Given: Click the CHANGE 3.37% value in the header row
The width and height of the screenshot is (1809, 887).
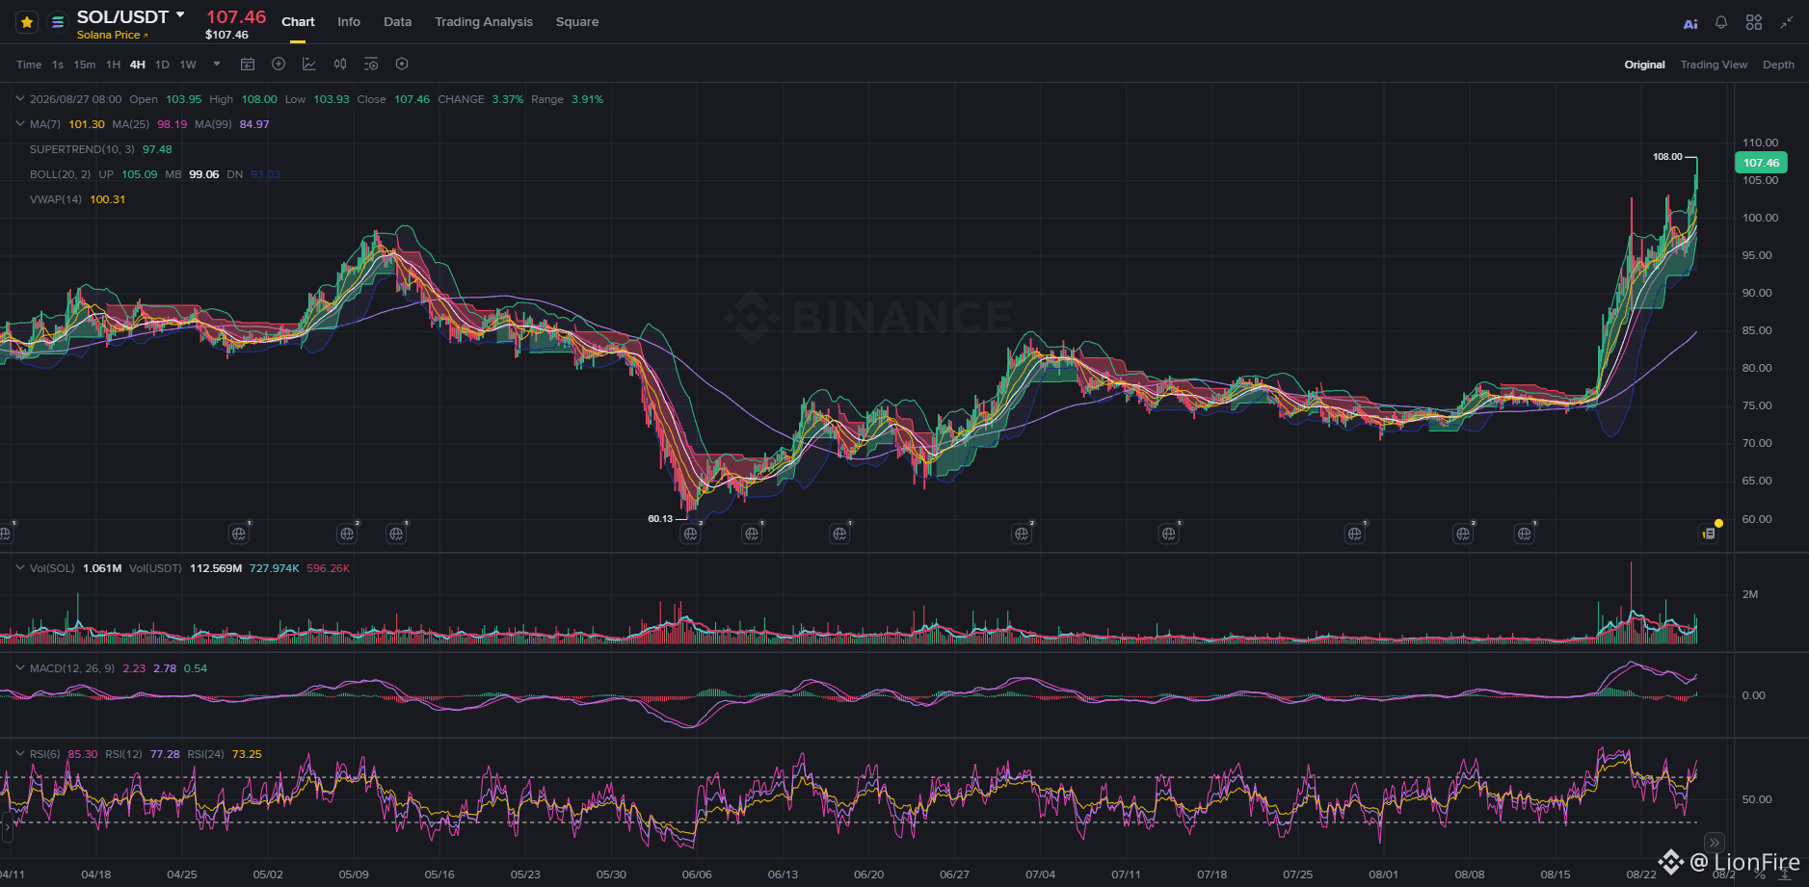Looking at the screenshot, I should pos(508,99).
